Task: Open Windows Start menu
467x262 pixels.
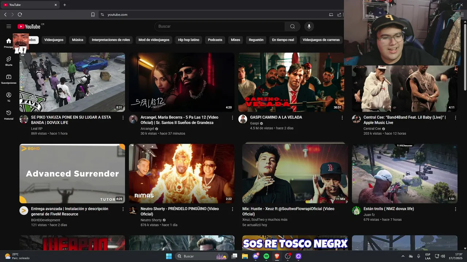Action: (169, 256)
